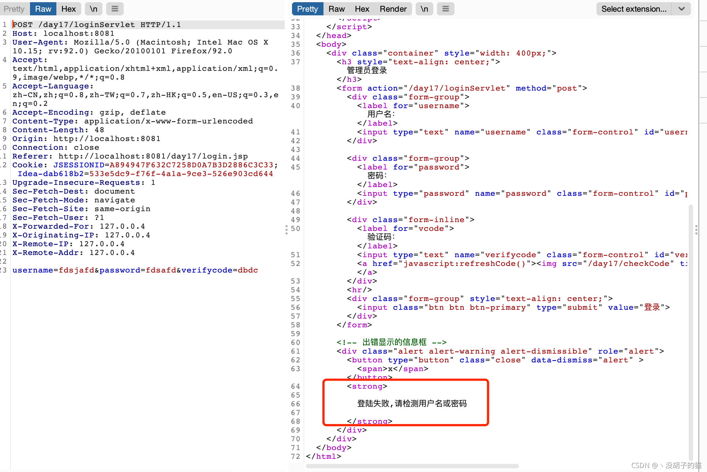The image size is (707, 472).
Task: Click the submit input btn-primary line
Action: (513, 307)
